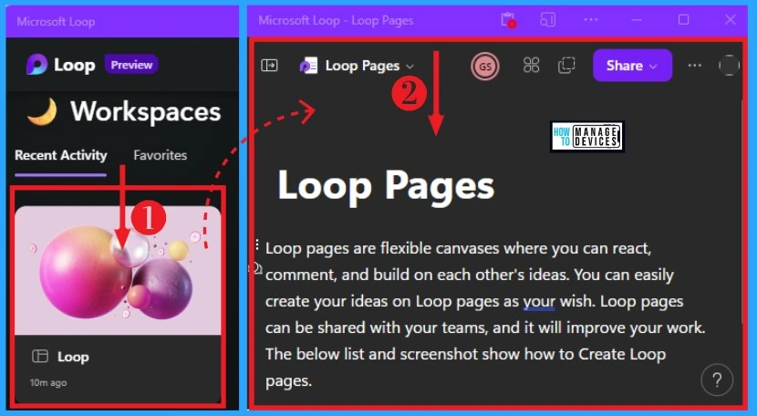
Task: Click the Loop Pages document icon
Action: [x=308, y=65]
